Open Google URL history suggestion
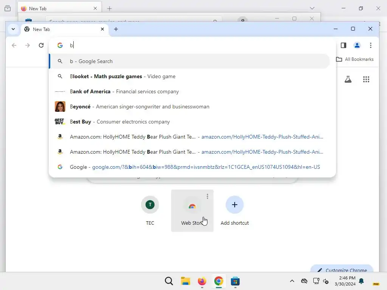This screenshot has height=290, width=387. coord(190,167)
